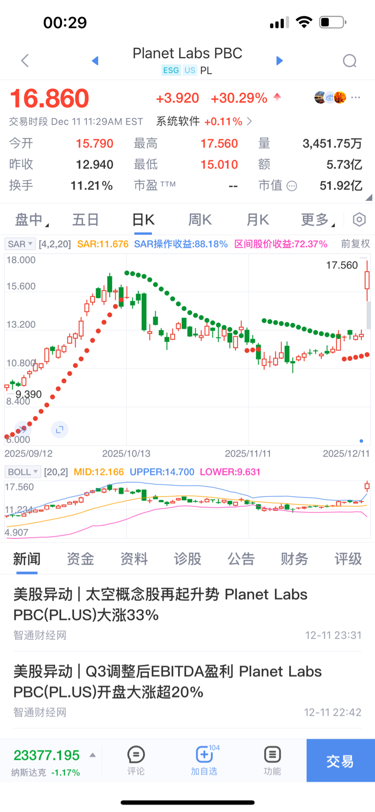This screenshot has width=375, height=812.
Task: Open the functions (功能) icon
Action: click(x=272, y=760)
